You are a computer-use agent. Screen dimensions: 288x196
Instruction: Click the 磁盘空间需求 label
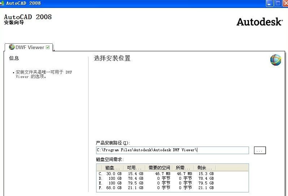109,160
